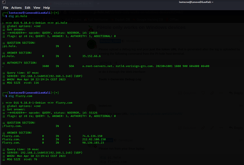Click the flurry.com answer 74.6.136.150

point(92,136)
